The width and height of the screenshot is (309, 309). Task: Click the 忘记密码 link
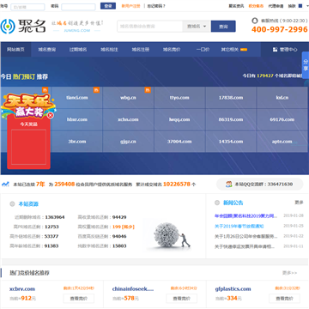156,6
